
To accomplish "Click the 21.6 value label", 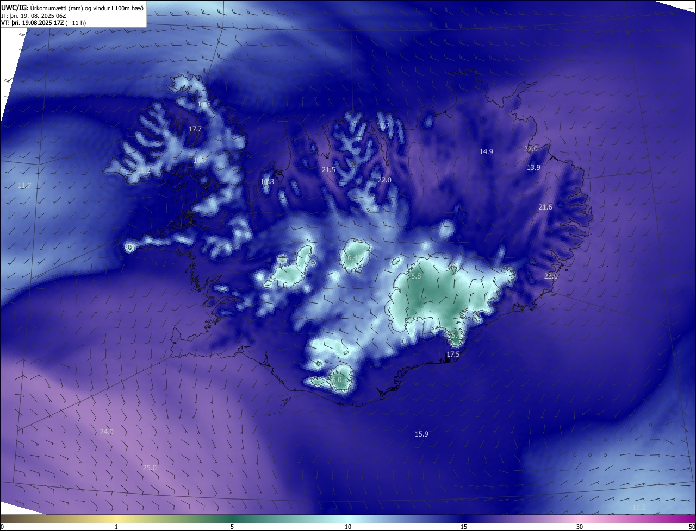I will (545, 207).
